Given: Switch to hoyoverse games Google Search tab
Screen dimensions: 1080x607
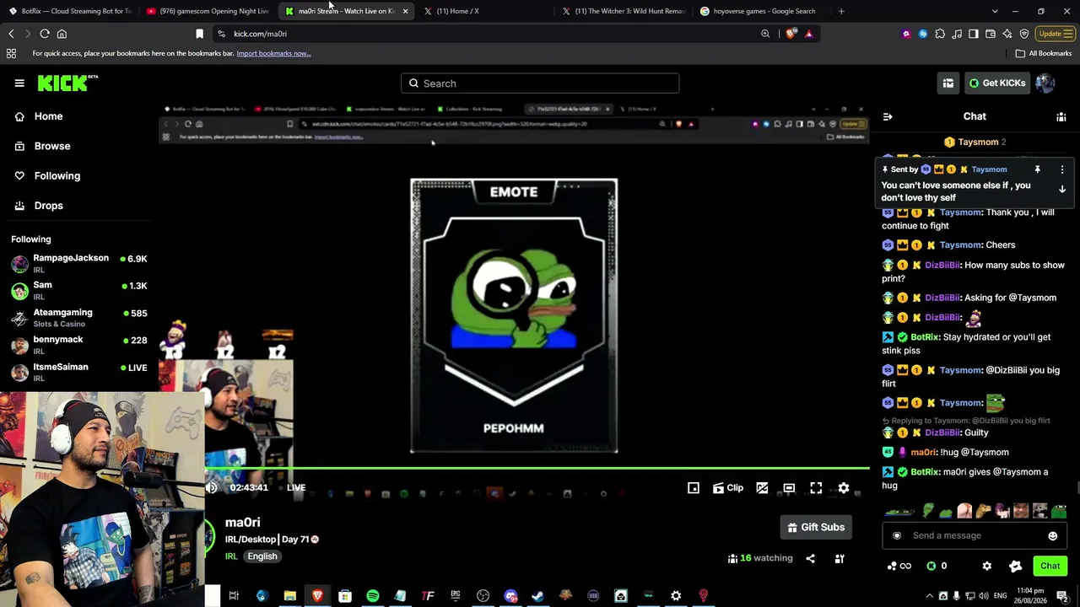Looking at the screenshot, I should click(x=762, y=11).
